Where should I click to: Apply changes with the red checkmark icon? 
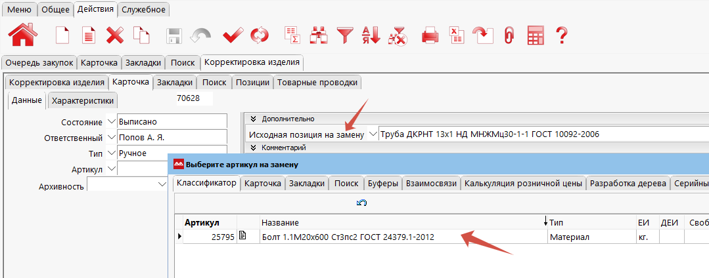[x=233, y=35]
